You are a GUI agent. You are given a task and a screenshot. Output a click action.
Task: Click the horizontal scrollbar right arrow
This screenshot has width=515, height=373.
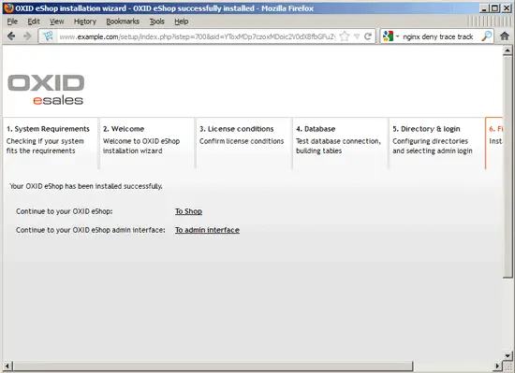point(498,366)
